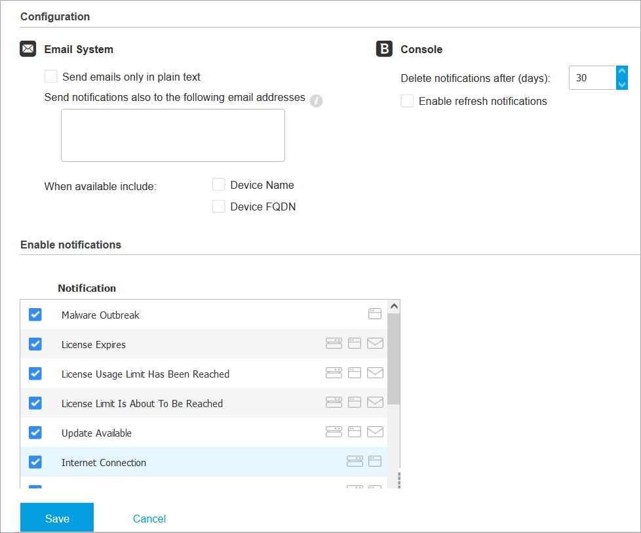This screenshot has width=641, height=533.
Task: Enable refresh notifications checkbox
Action: tap(407, 101)
